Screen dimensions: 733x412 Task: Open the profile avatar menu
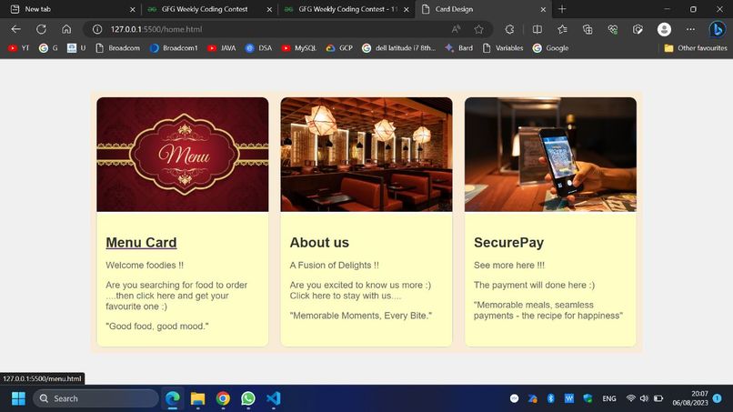coord(664,29)
